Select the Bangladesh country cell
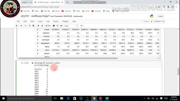 [45, 43]
